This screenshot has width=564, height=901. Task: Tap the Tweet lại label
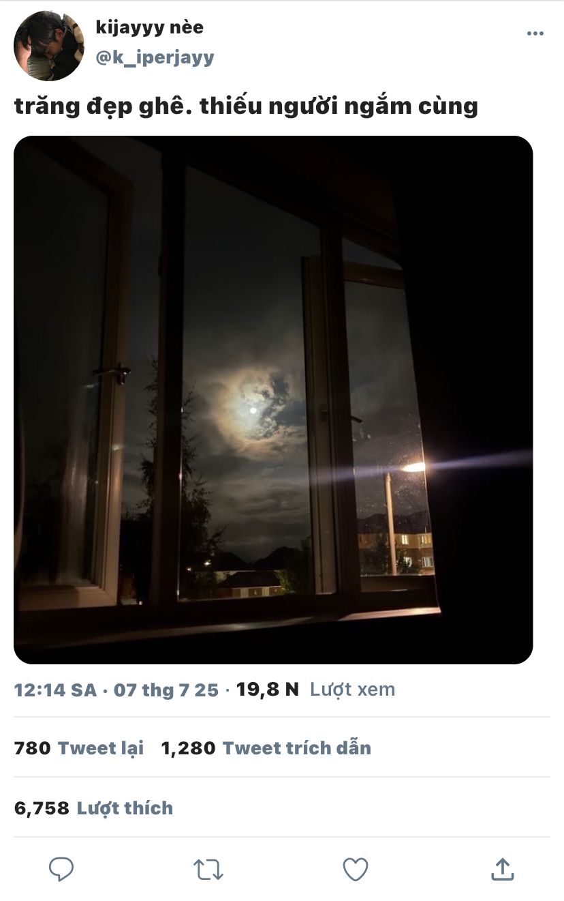click(x=101, y=748)
